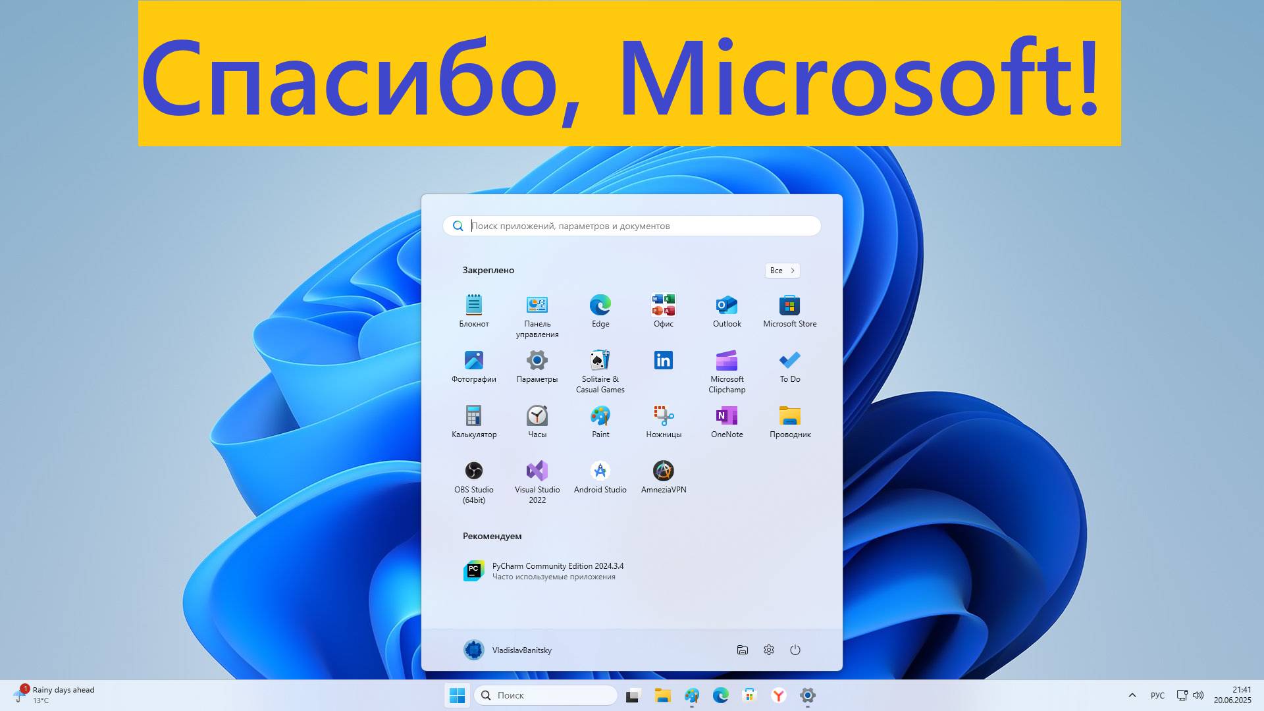Open PyCharm Community Edition 2024.3.4
This screenshot has height=711, width=1264.
[x=556, y=570]
